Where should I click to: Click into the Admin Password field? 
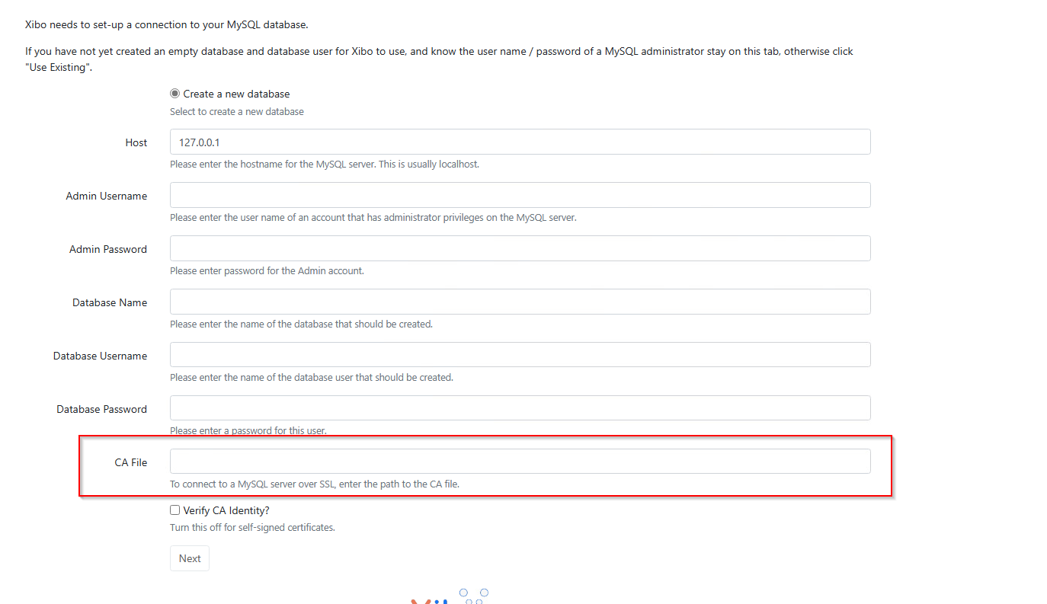point(520,248)
